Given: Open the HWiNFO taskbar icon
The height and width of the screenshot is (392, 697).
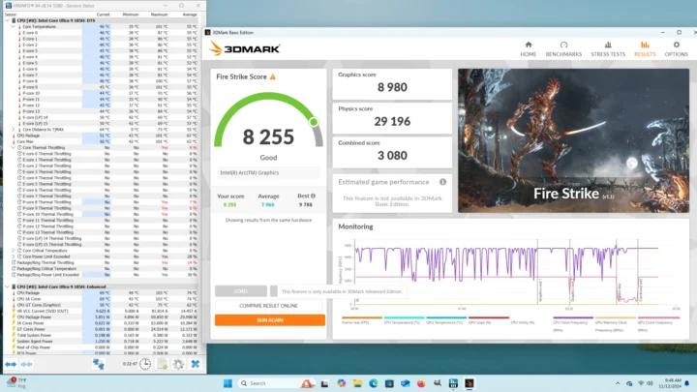Looking at the screenshot, I should [x=453, y=383].
